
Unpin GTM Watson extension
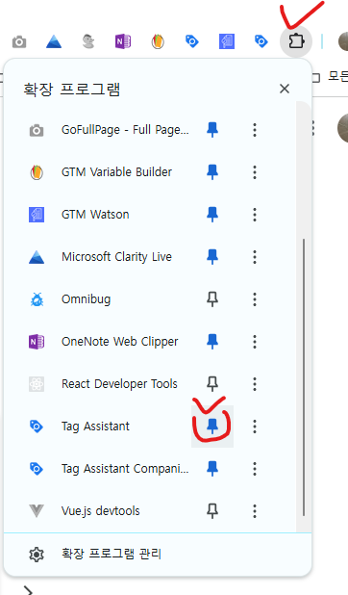point(212,215)
